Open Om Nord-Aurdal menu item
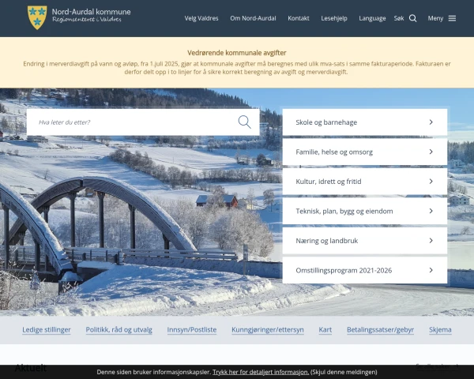The width and height of the screenshot is (474, 379). coord(253,18)
